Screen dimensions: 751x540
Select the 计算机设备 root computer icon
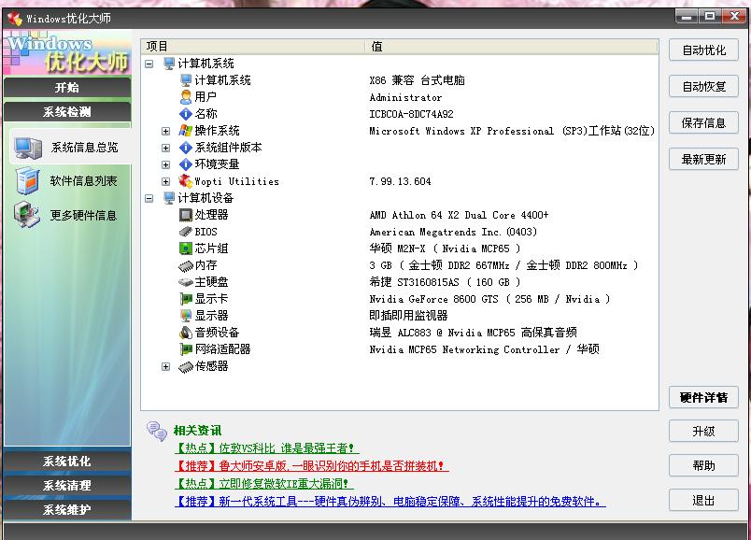pyautogui.click(x=169, y=198)
